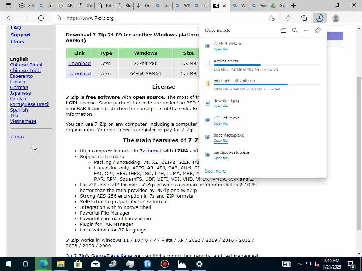This screenshot has height=271, width=362.
Task: Go back to previous page
Action: 10,18
